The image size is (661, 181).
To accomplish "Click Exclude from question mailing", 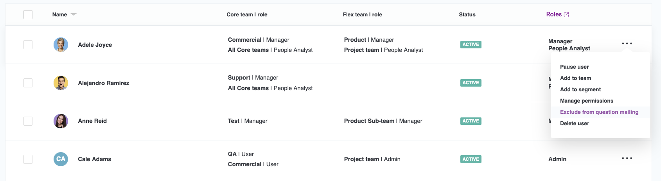I will coord(599,112).
